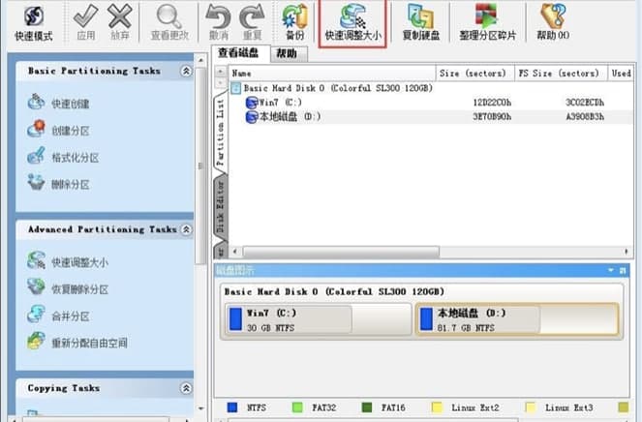Click the 快速调整大小 toolbar icon
This screenshot has height=422, width=642.
pos(352,16)
